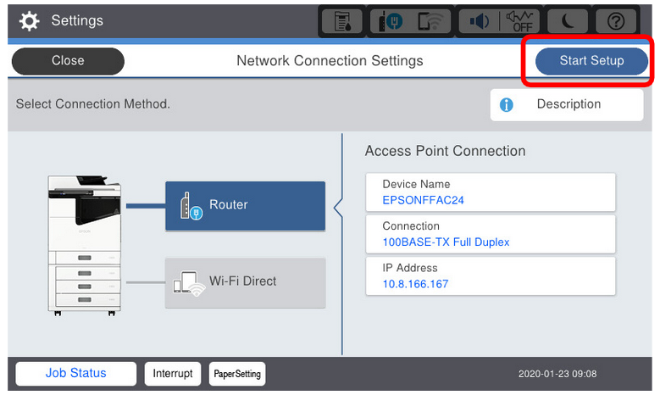Close the Network Connection Settings screen

point(68,61)
